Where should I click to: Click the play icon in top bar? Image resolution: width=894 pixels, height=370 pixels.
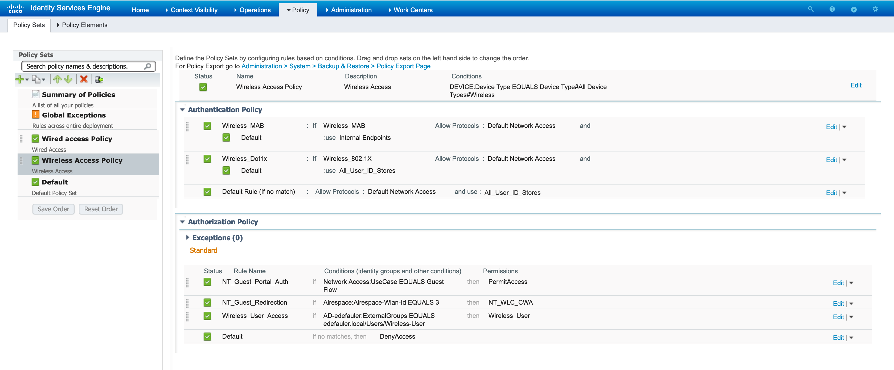tap(854, 9)
